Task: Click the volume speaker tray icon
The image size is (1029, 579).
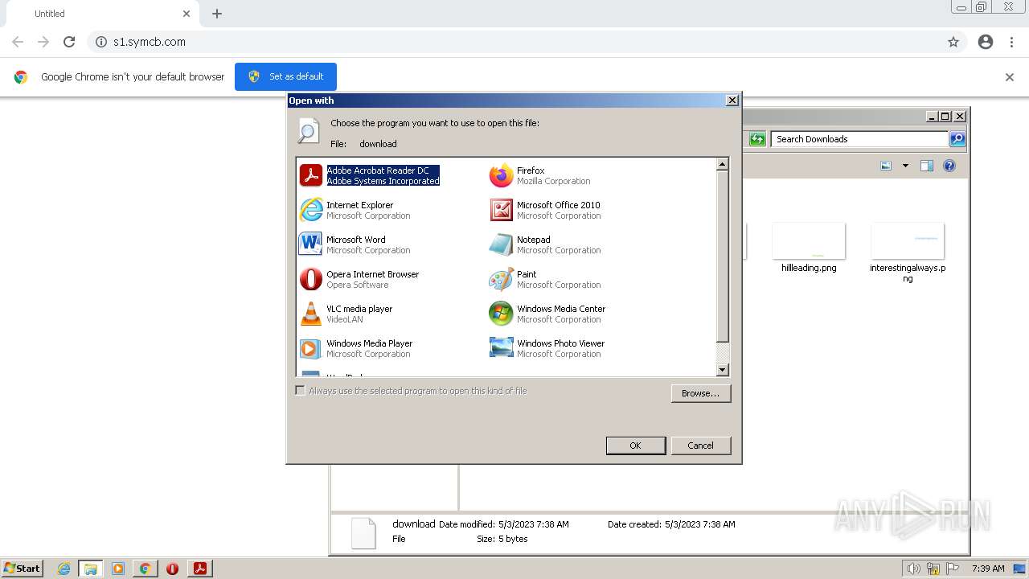Action: [x=913, y=569]
